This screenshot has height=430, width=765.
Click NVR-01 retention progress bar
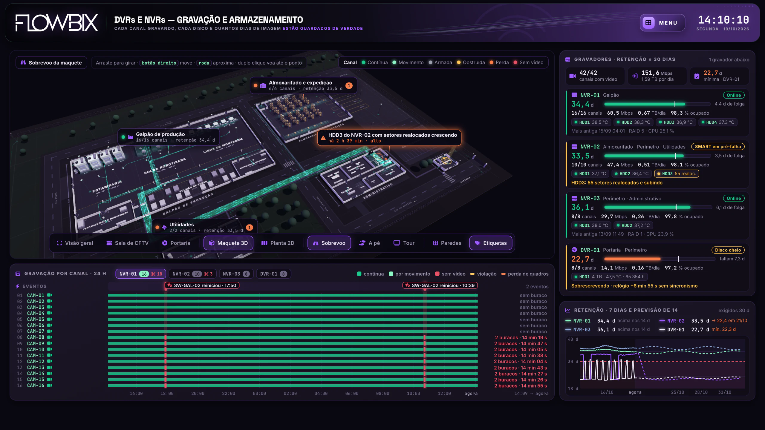[657, 104]
